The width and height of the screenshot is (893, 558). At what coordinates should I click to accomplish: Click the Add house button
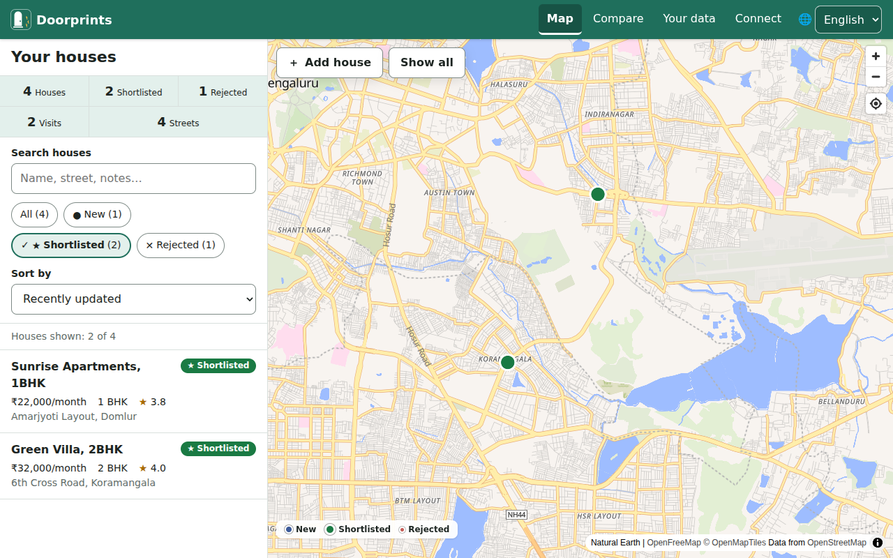pyautogui.click(x=329, y=63)
